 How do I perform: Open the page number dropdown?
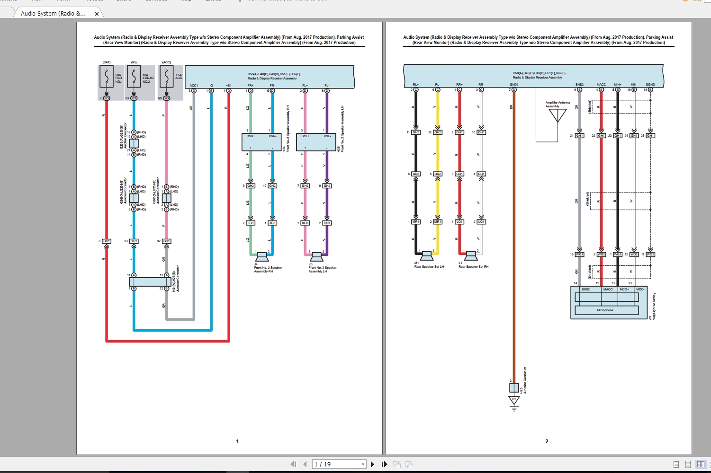pos(363,464)
